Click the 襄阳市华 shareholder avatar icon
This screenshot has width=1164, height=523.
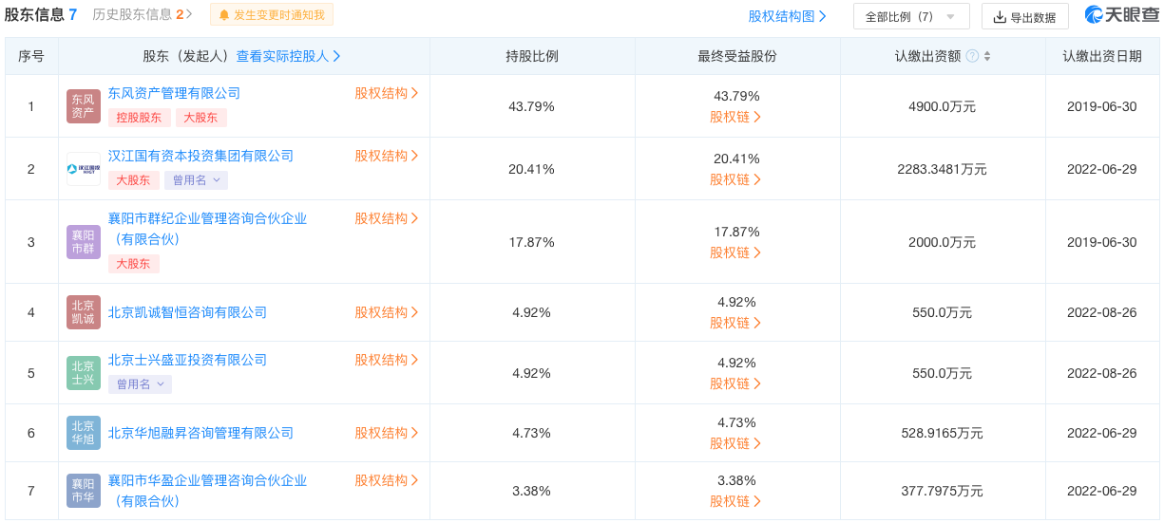84,491
